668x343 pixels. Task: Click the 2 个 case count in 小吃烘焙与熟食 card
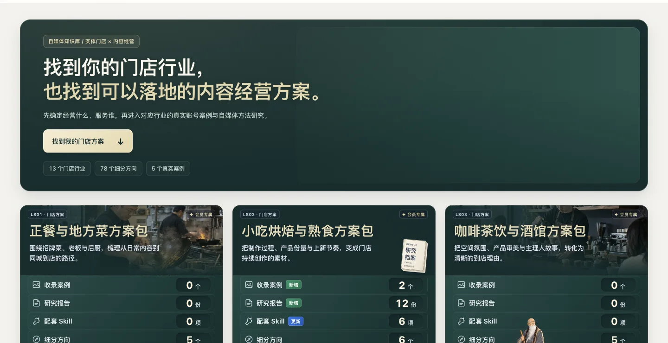tap(406, 285)
